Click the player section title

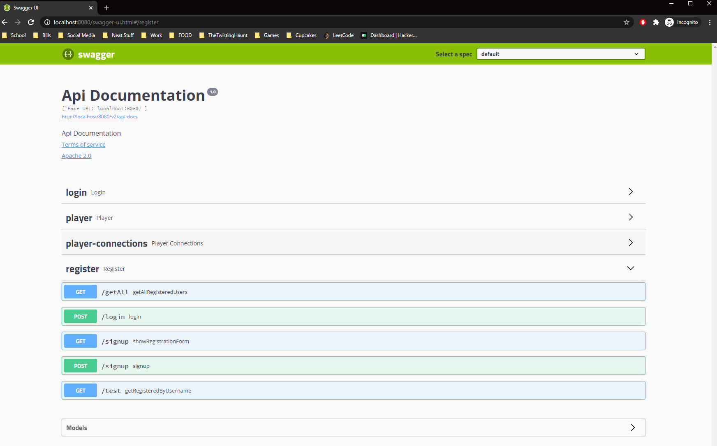point(79,218)
